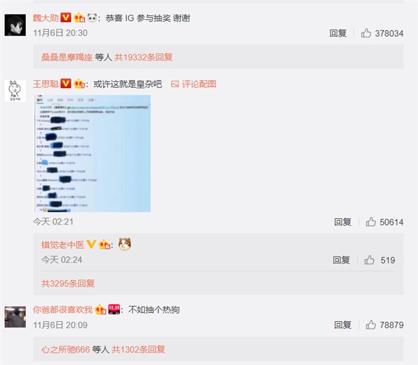
Task: Click 回复 on 魏大勋's comment
Action: point(338,33)
